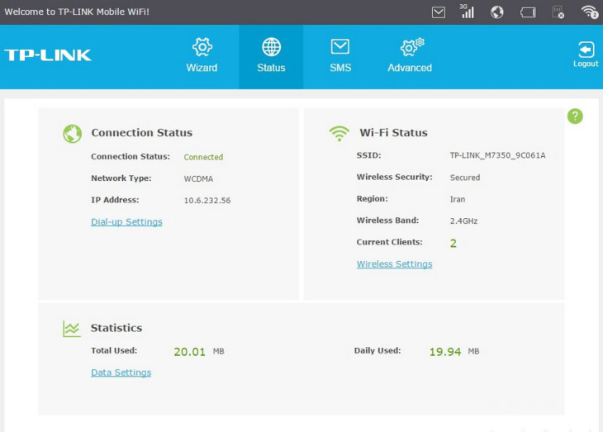Click the Statistics heading
This screenshot has width=603, height=432.
pyautogui.click(x=116, y=328)
